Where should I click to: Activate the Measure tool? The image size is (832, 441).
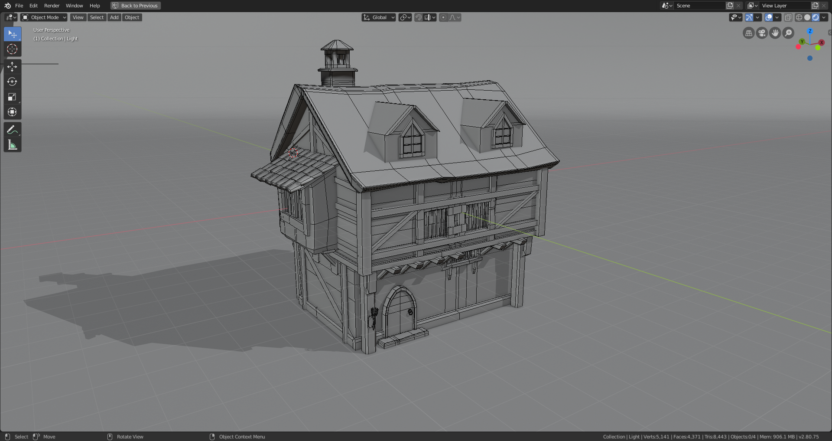point(12,144)
